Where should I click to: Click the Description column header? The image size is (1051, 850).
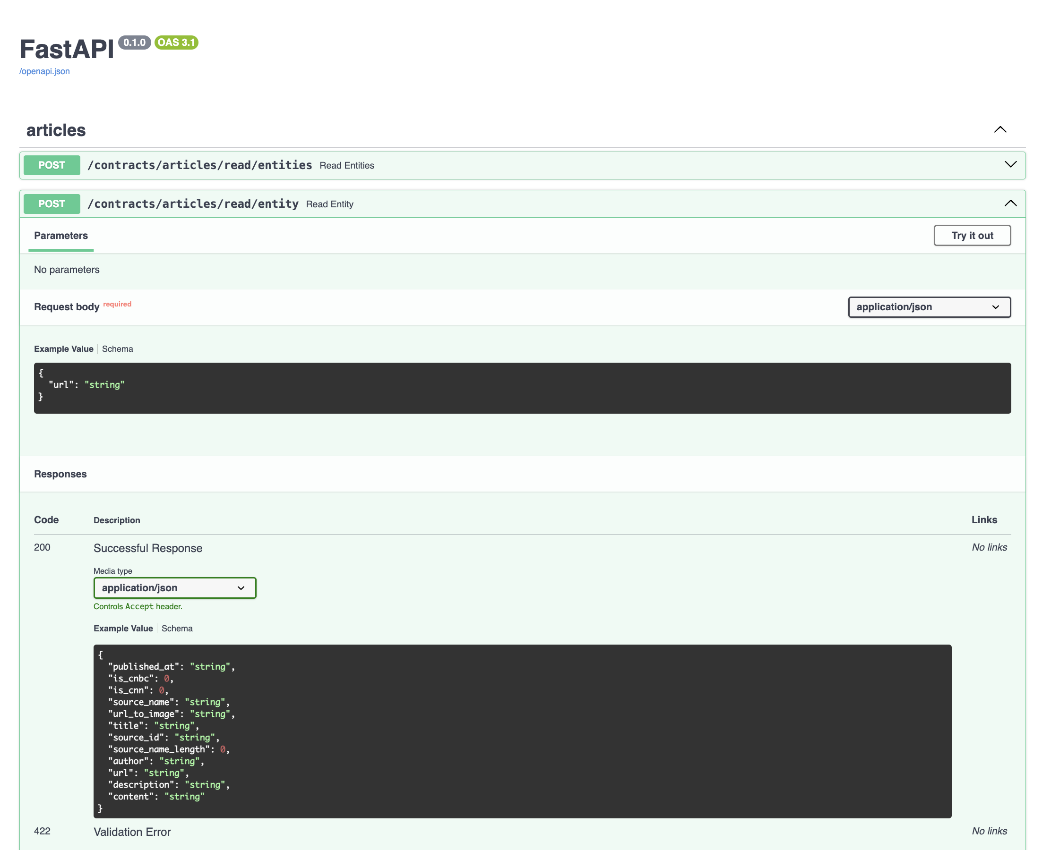coord(117,520)
